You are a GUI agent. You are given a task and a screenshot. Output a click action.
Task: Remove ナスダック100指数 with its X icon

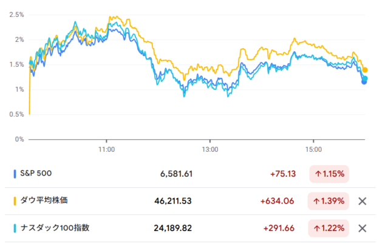(362, 228)
